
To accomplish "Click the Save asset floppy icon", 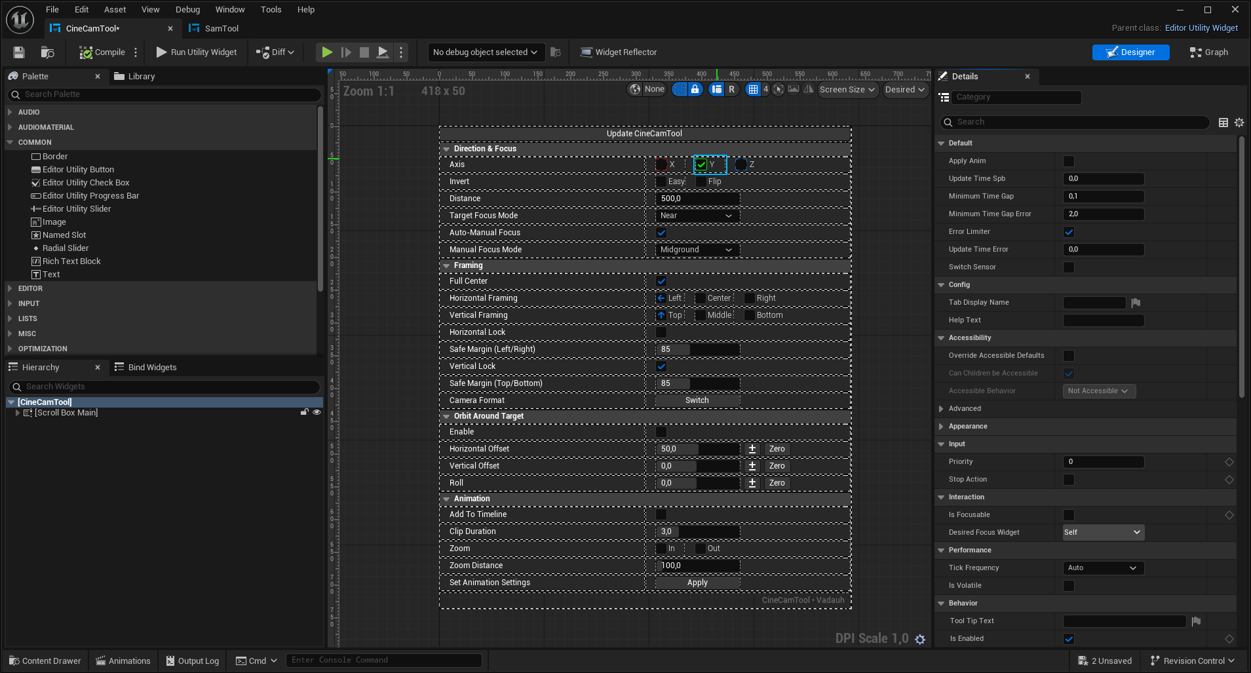I will [19, 52].
